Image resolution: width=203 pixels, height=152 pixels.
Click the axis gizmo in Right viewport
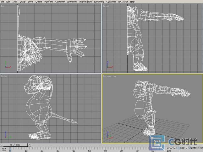(x=8, y=135)
